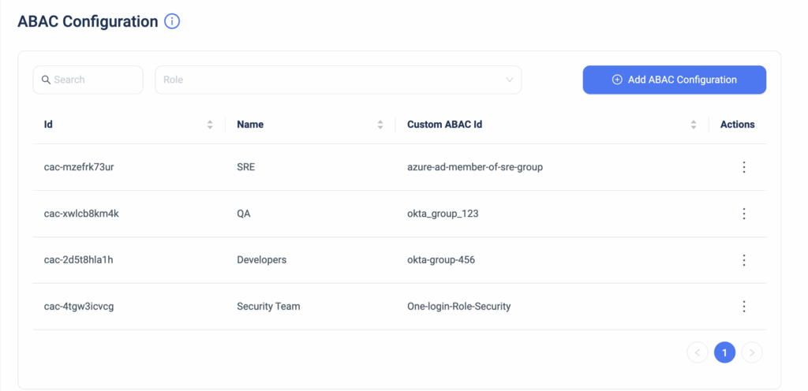Select id cac-xwlcb8km4k
Viewport: 808px width, 391px height.
point(81,214)
